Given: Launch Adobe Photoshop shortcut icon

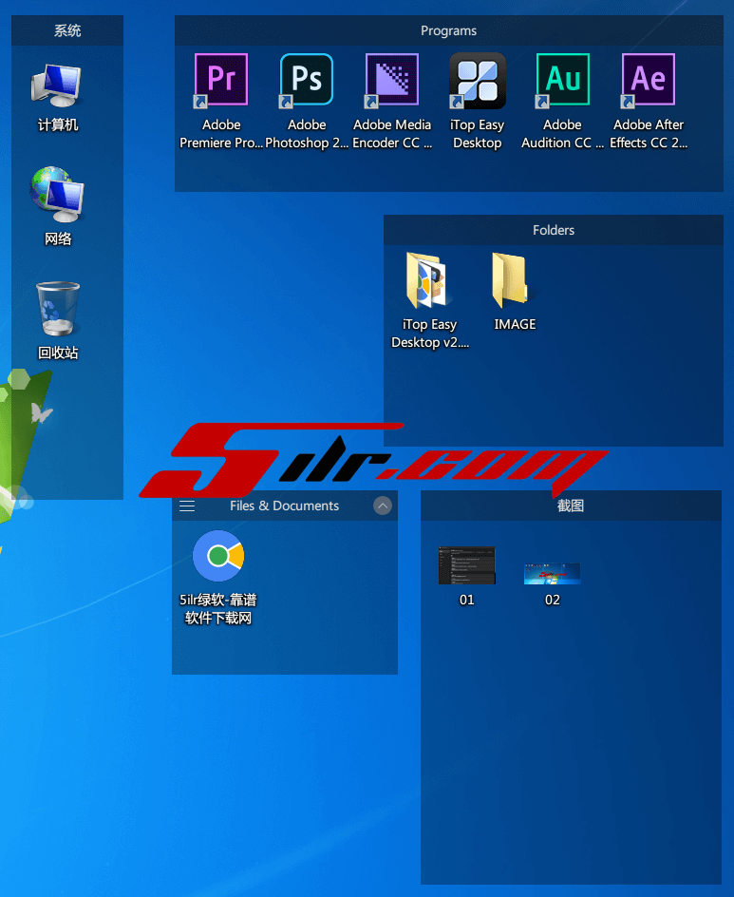Looking at the screenshot, I should (x=307, y=81).
